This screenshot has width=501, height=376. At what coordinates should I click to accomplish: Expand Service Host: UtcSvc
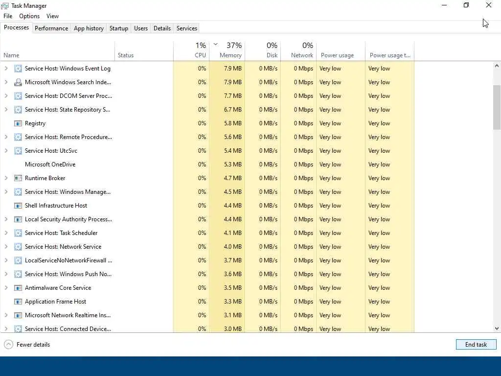tap(6, 151)
